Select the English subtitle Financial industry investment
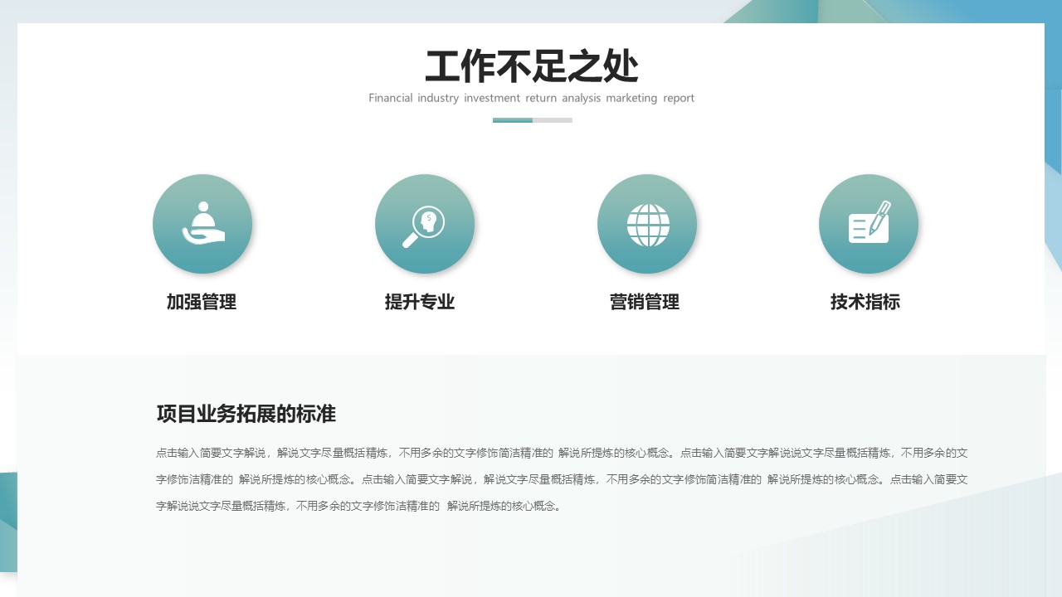The image size is (1062, 597). [x=532, y=98]
